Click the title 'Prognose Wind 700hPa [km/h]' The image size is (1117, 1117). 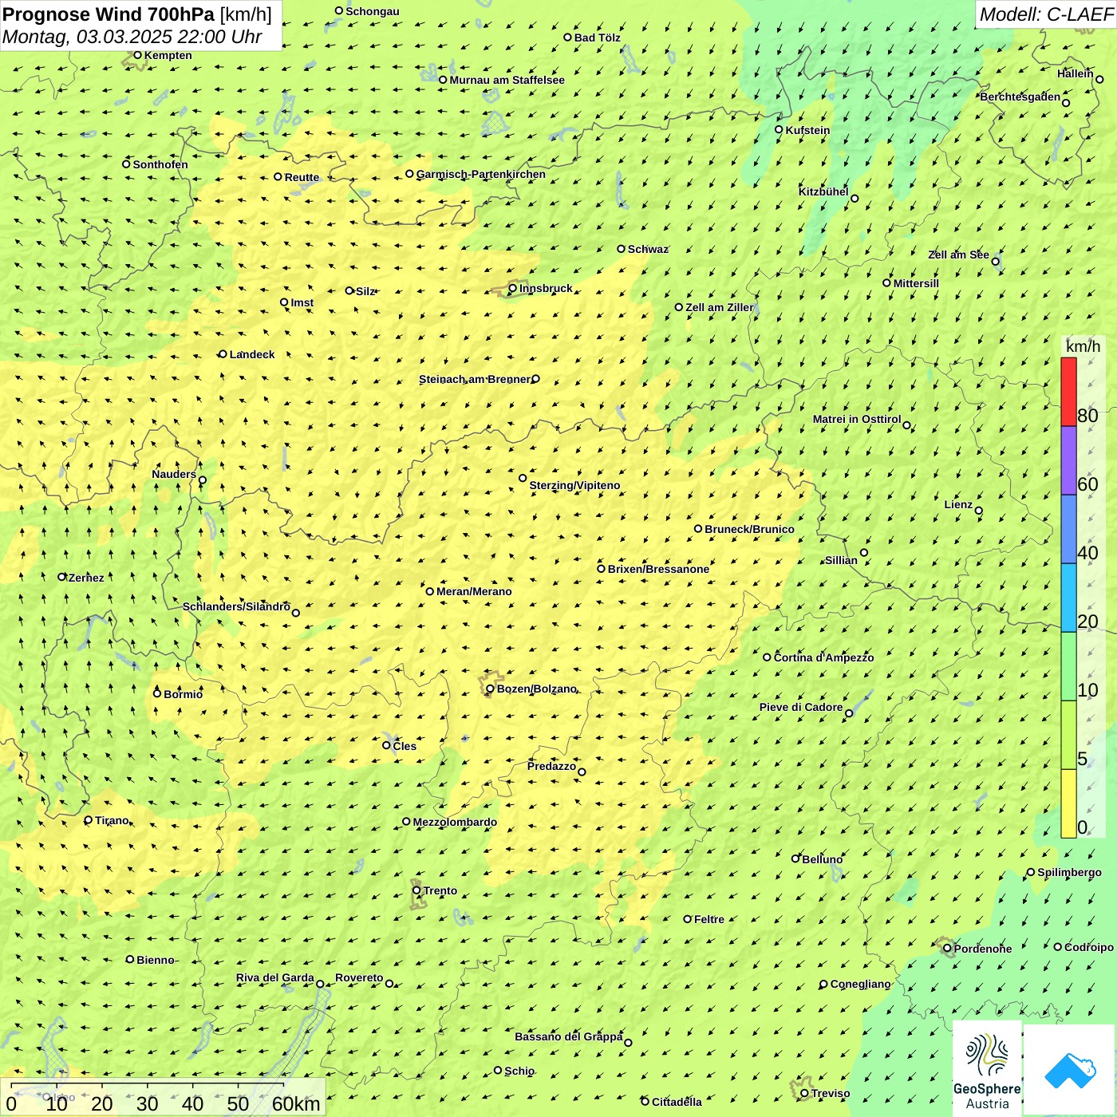coord(137,14)
